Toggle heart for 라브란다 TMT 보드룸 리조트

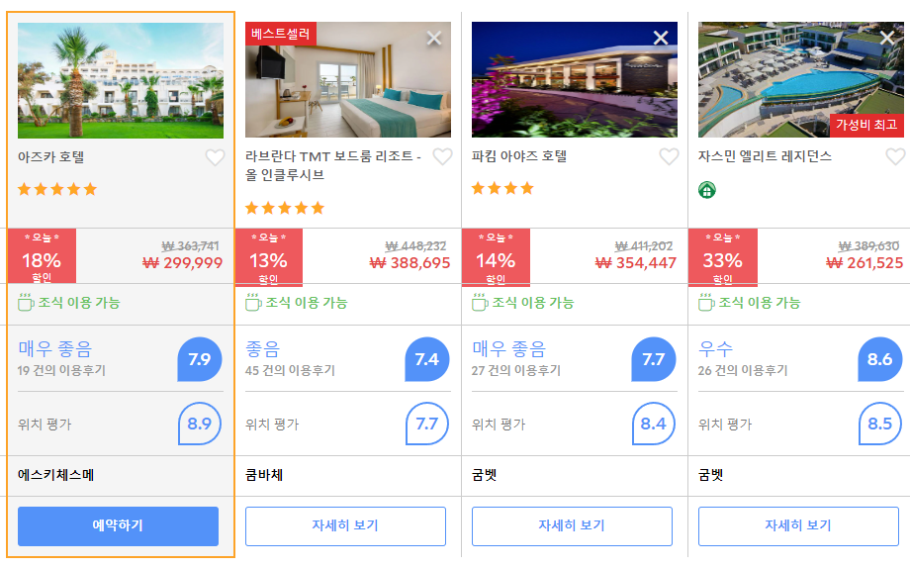pyautogui.click(x=442, y=156)
